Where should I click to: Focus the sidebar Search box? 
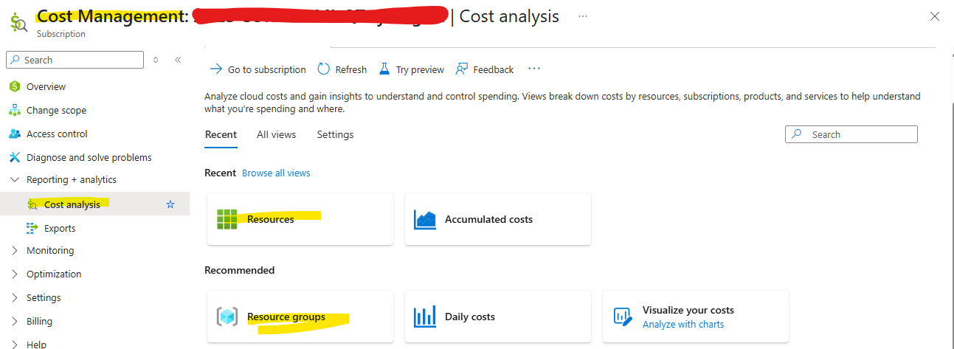75,60
